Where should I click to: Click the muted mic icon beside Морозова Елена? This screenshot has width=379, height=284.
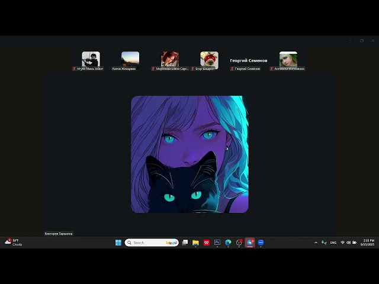coord(153,69)
